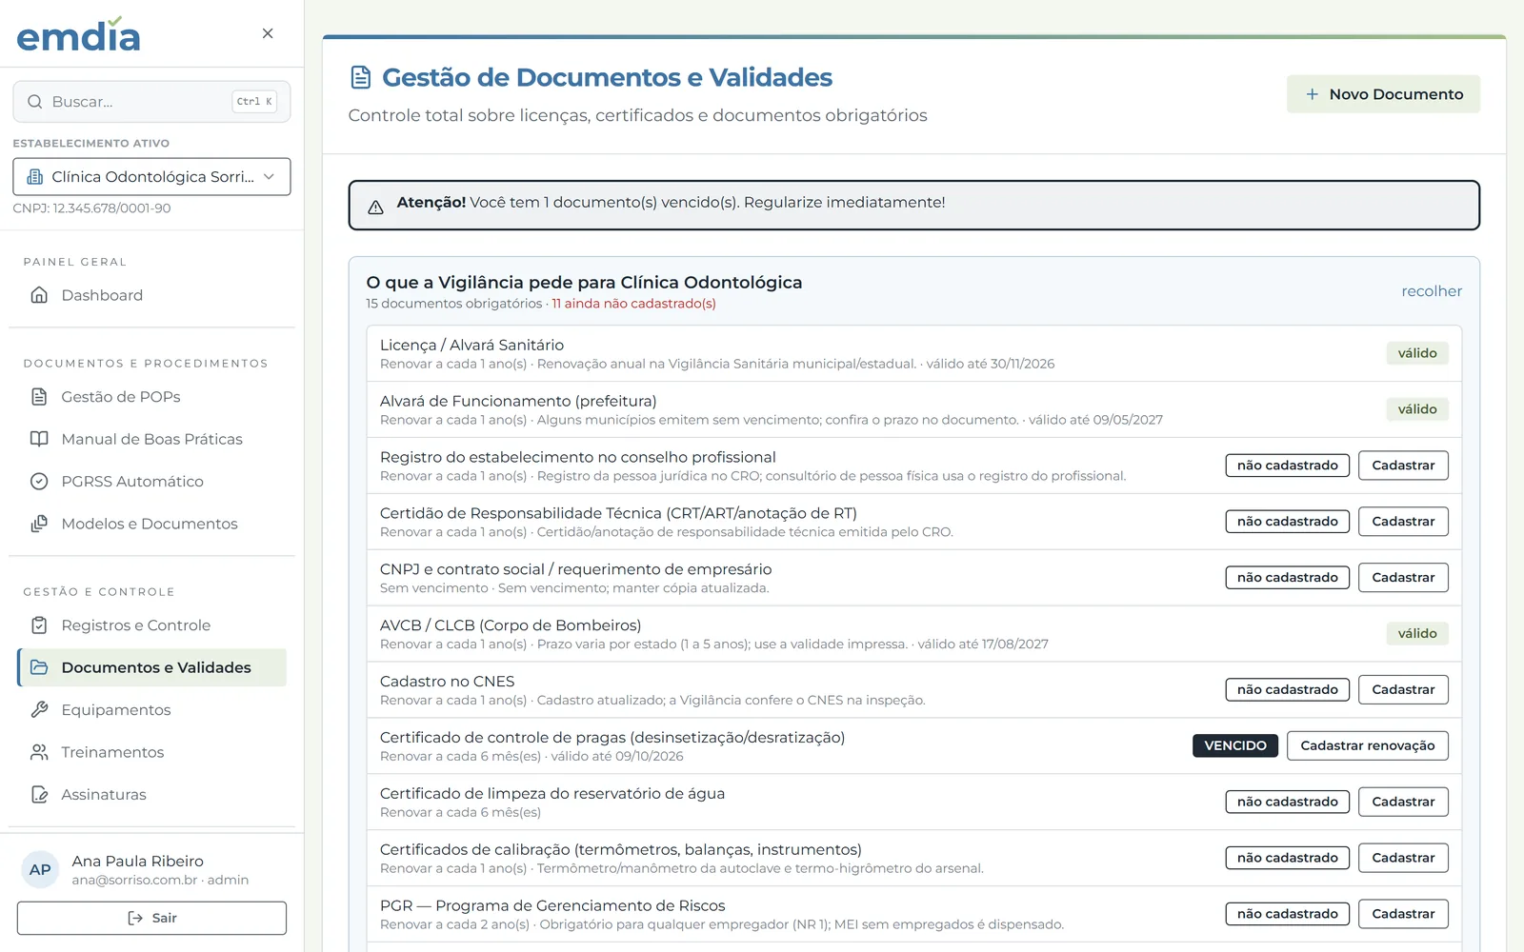Click the Gestão de POPs document icon
1524x952 pixels.
tap(39, 397)
